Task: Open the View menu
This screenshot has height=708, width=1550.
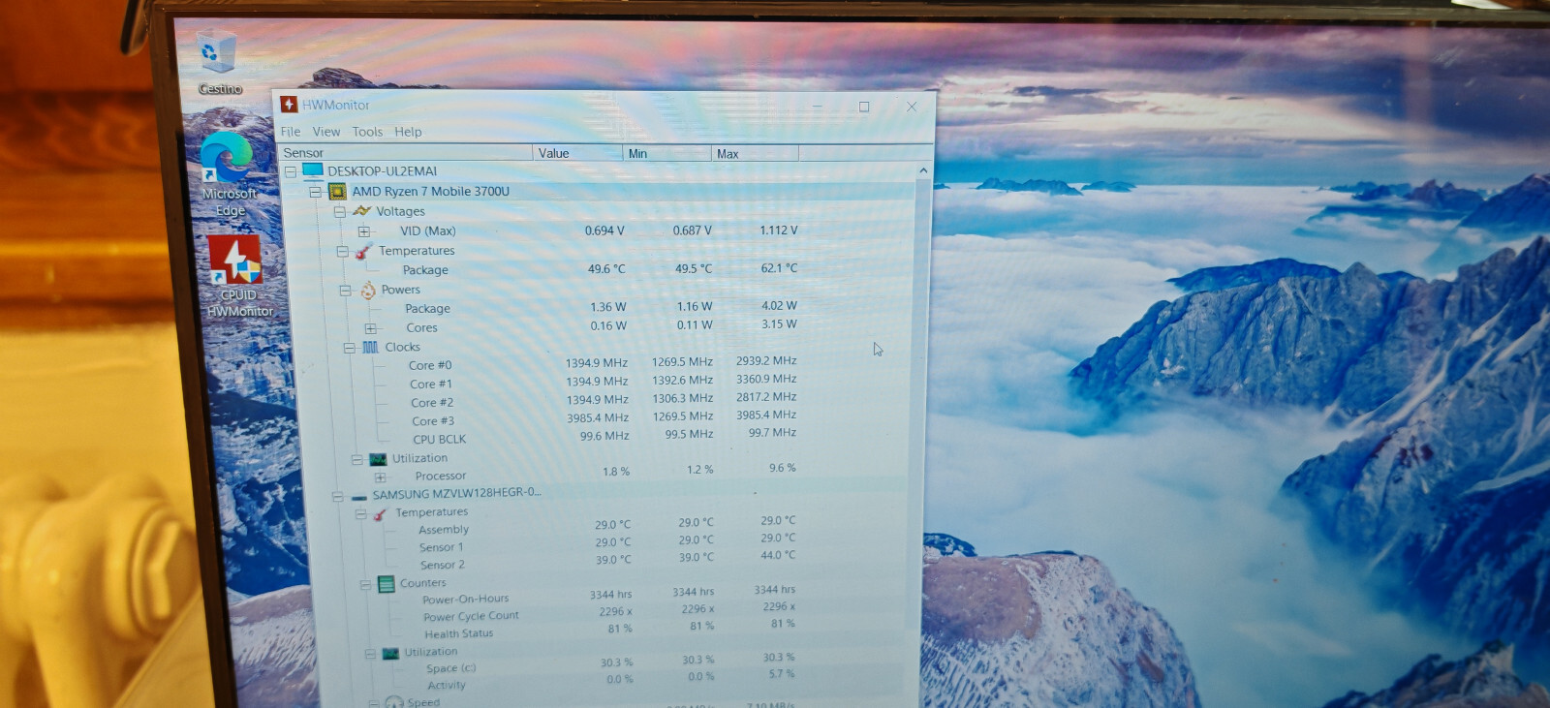Action: coord(326,132)
